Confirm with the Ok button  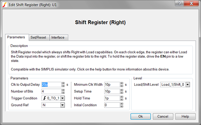pyautogui.click(x=141, y=116)
